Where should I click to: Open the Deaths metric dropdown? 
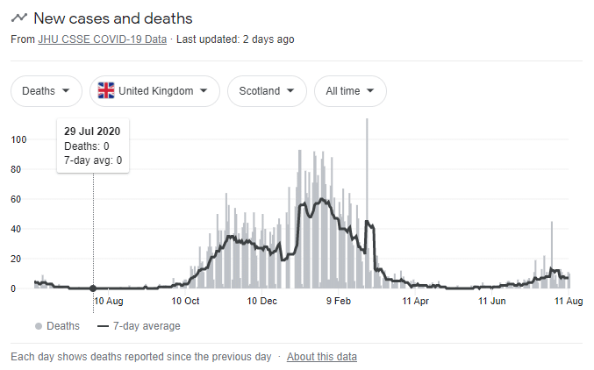click(x=47, y=91)
